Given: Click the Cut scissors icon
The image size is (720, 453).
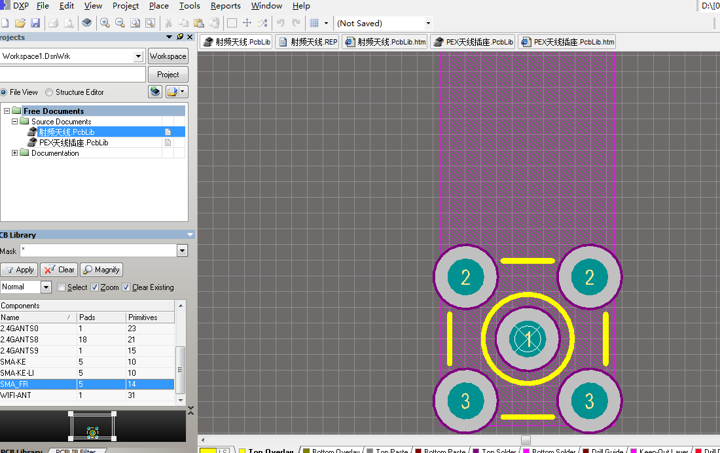Looking at the screenshot, I should (x=168, y=23).
